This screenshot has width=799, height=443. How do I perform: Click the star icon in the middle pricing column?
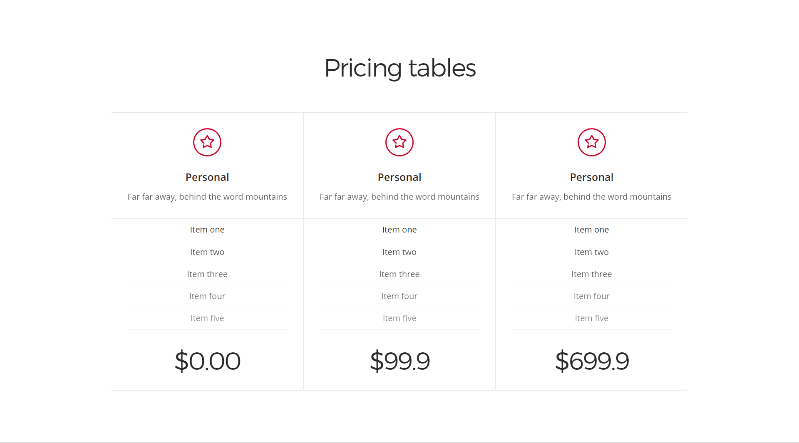tap(399, 142)
